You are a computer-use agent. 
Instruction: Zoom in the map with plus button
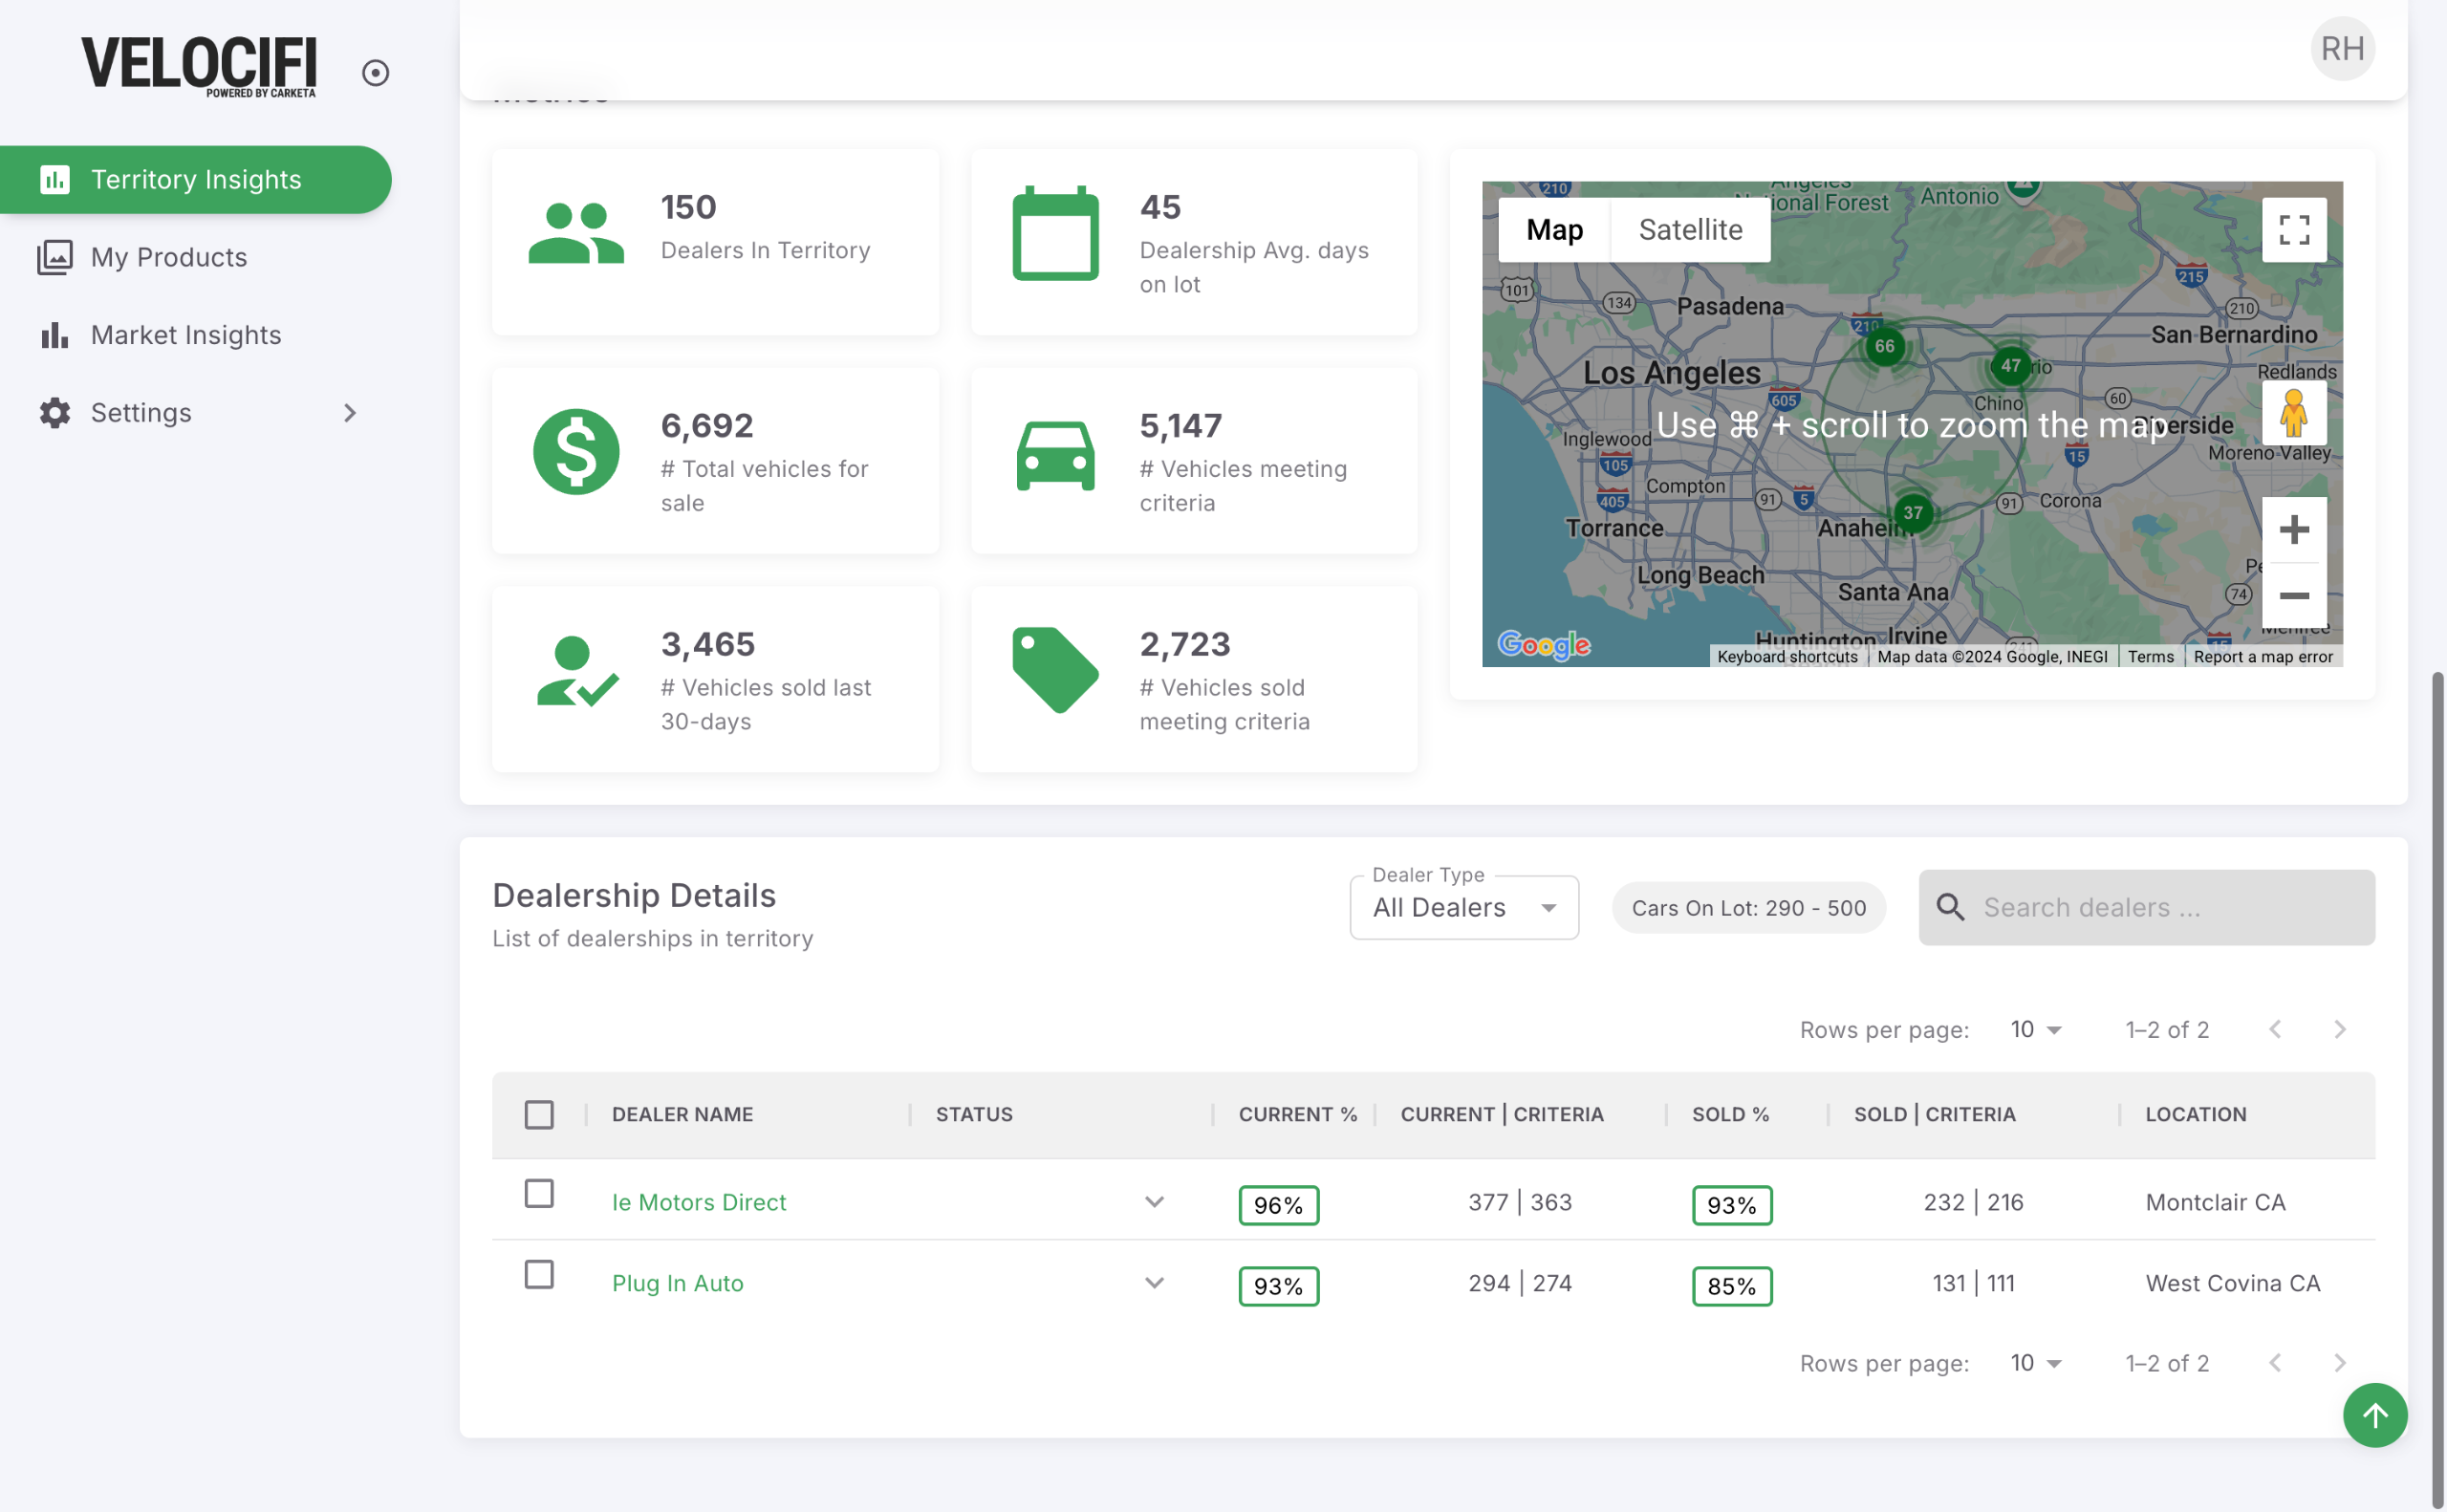tap(2293, 529)
